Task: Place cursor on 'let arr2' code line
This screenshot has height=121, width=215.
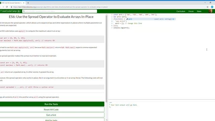Action: coord(120,17)
